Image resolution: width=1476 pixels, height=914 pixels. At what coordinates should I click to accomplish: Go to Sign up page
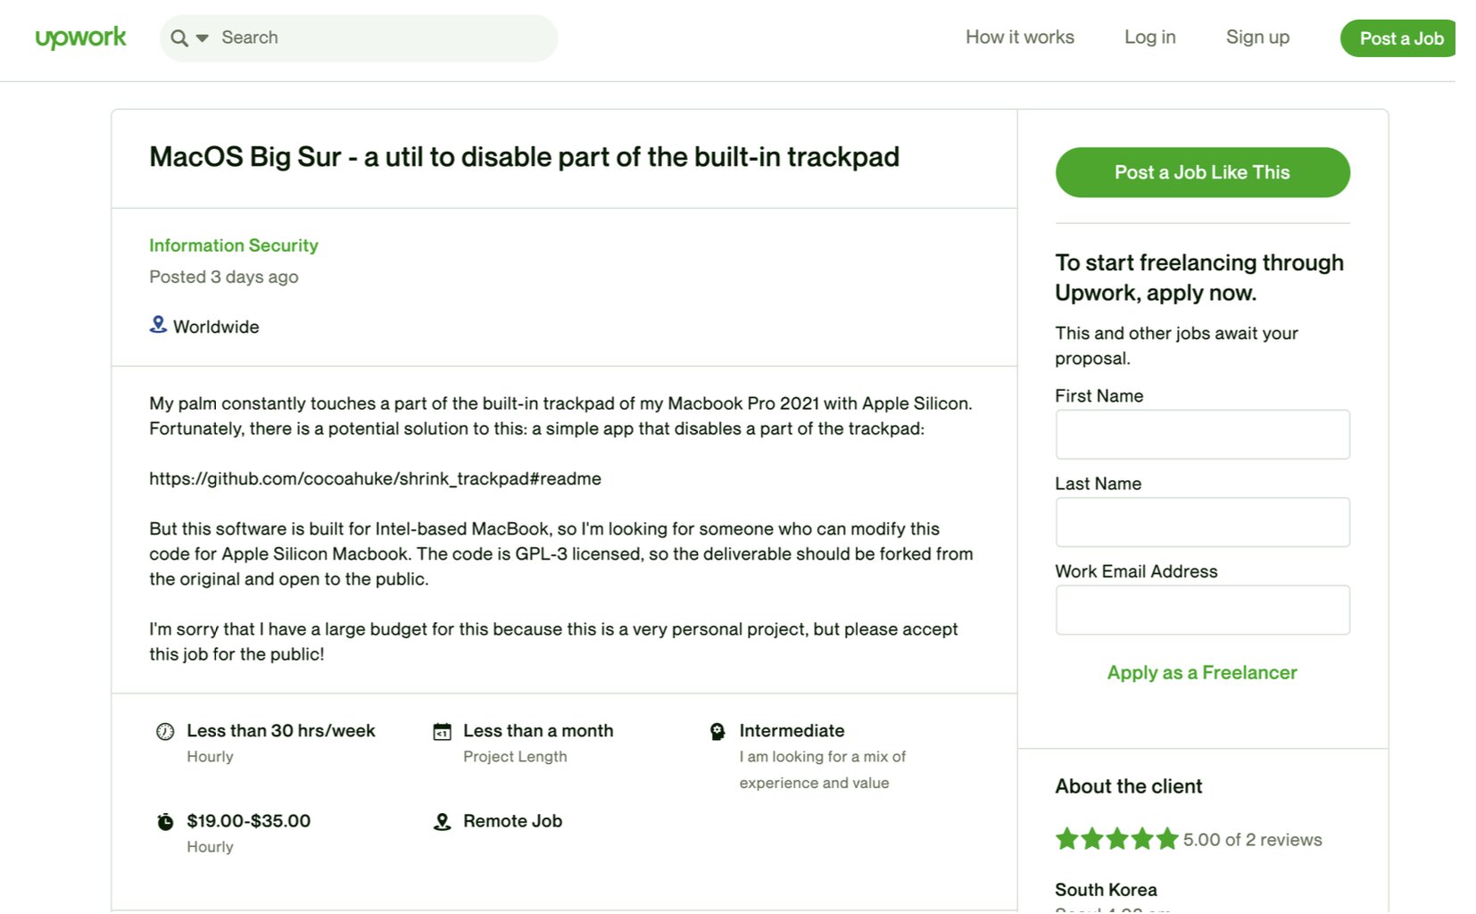1257,37
